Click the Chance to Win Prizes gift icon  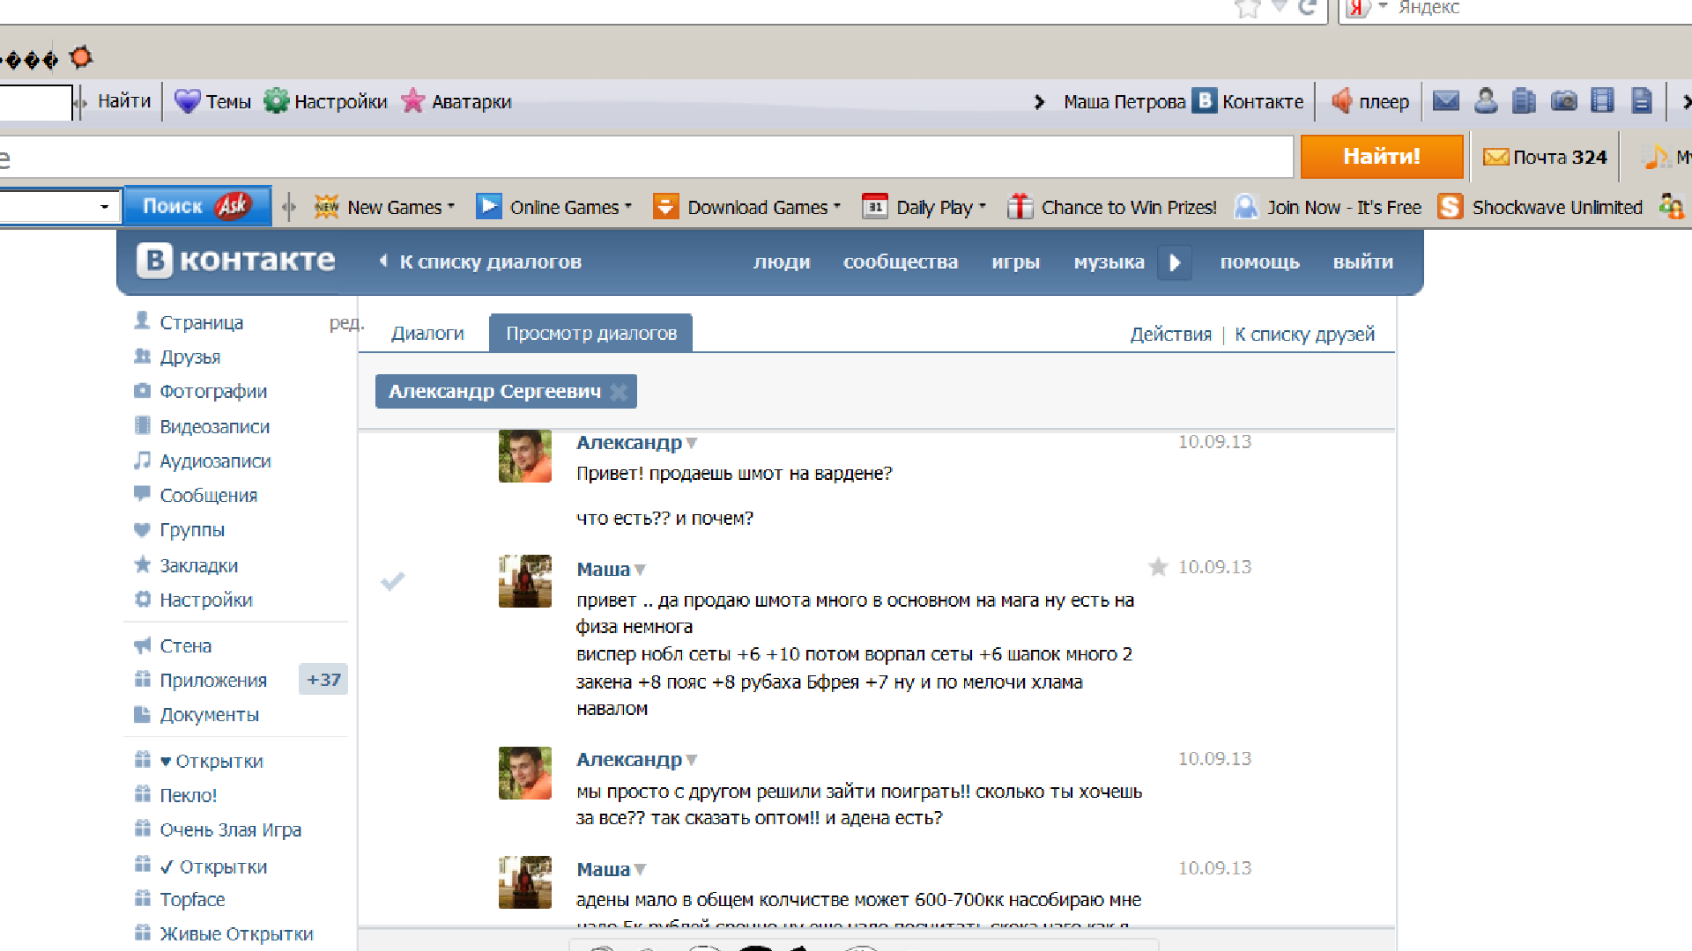(1020, 207)
